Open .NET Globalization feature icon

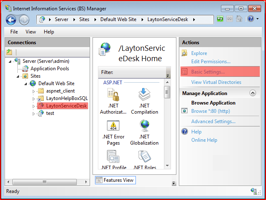tap(145, 126)
